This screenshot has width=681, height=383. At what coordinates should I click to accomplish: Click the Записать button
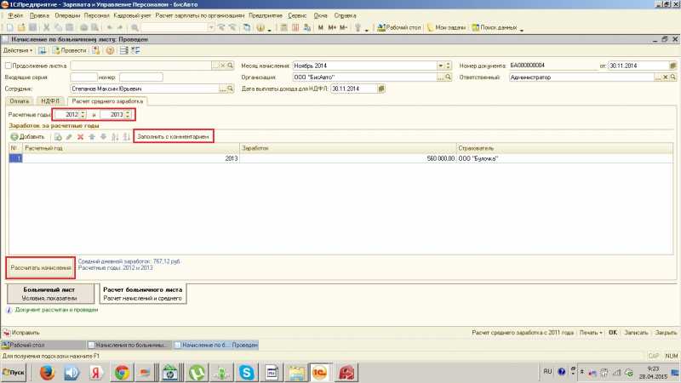(636, 333)
